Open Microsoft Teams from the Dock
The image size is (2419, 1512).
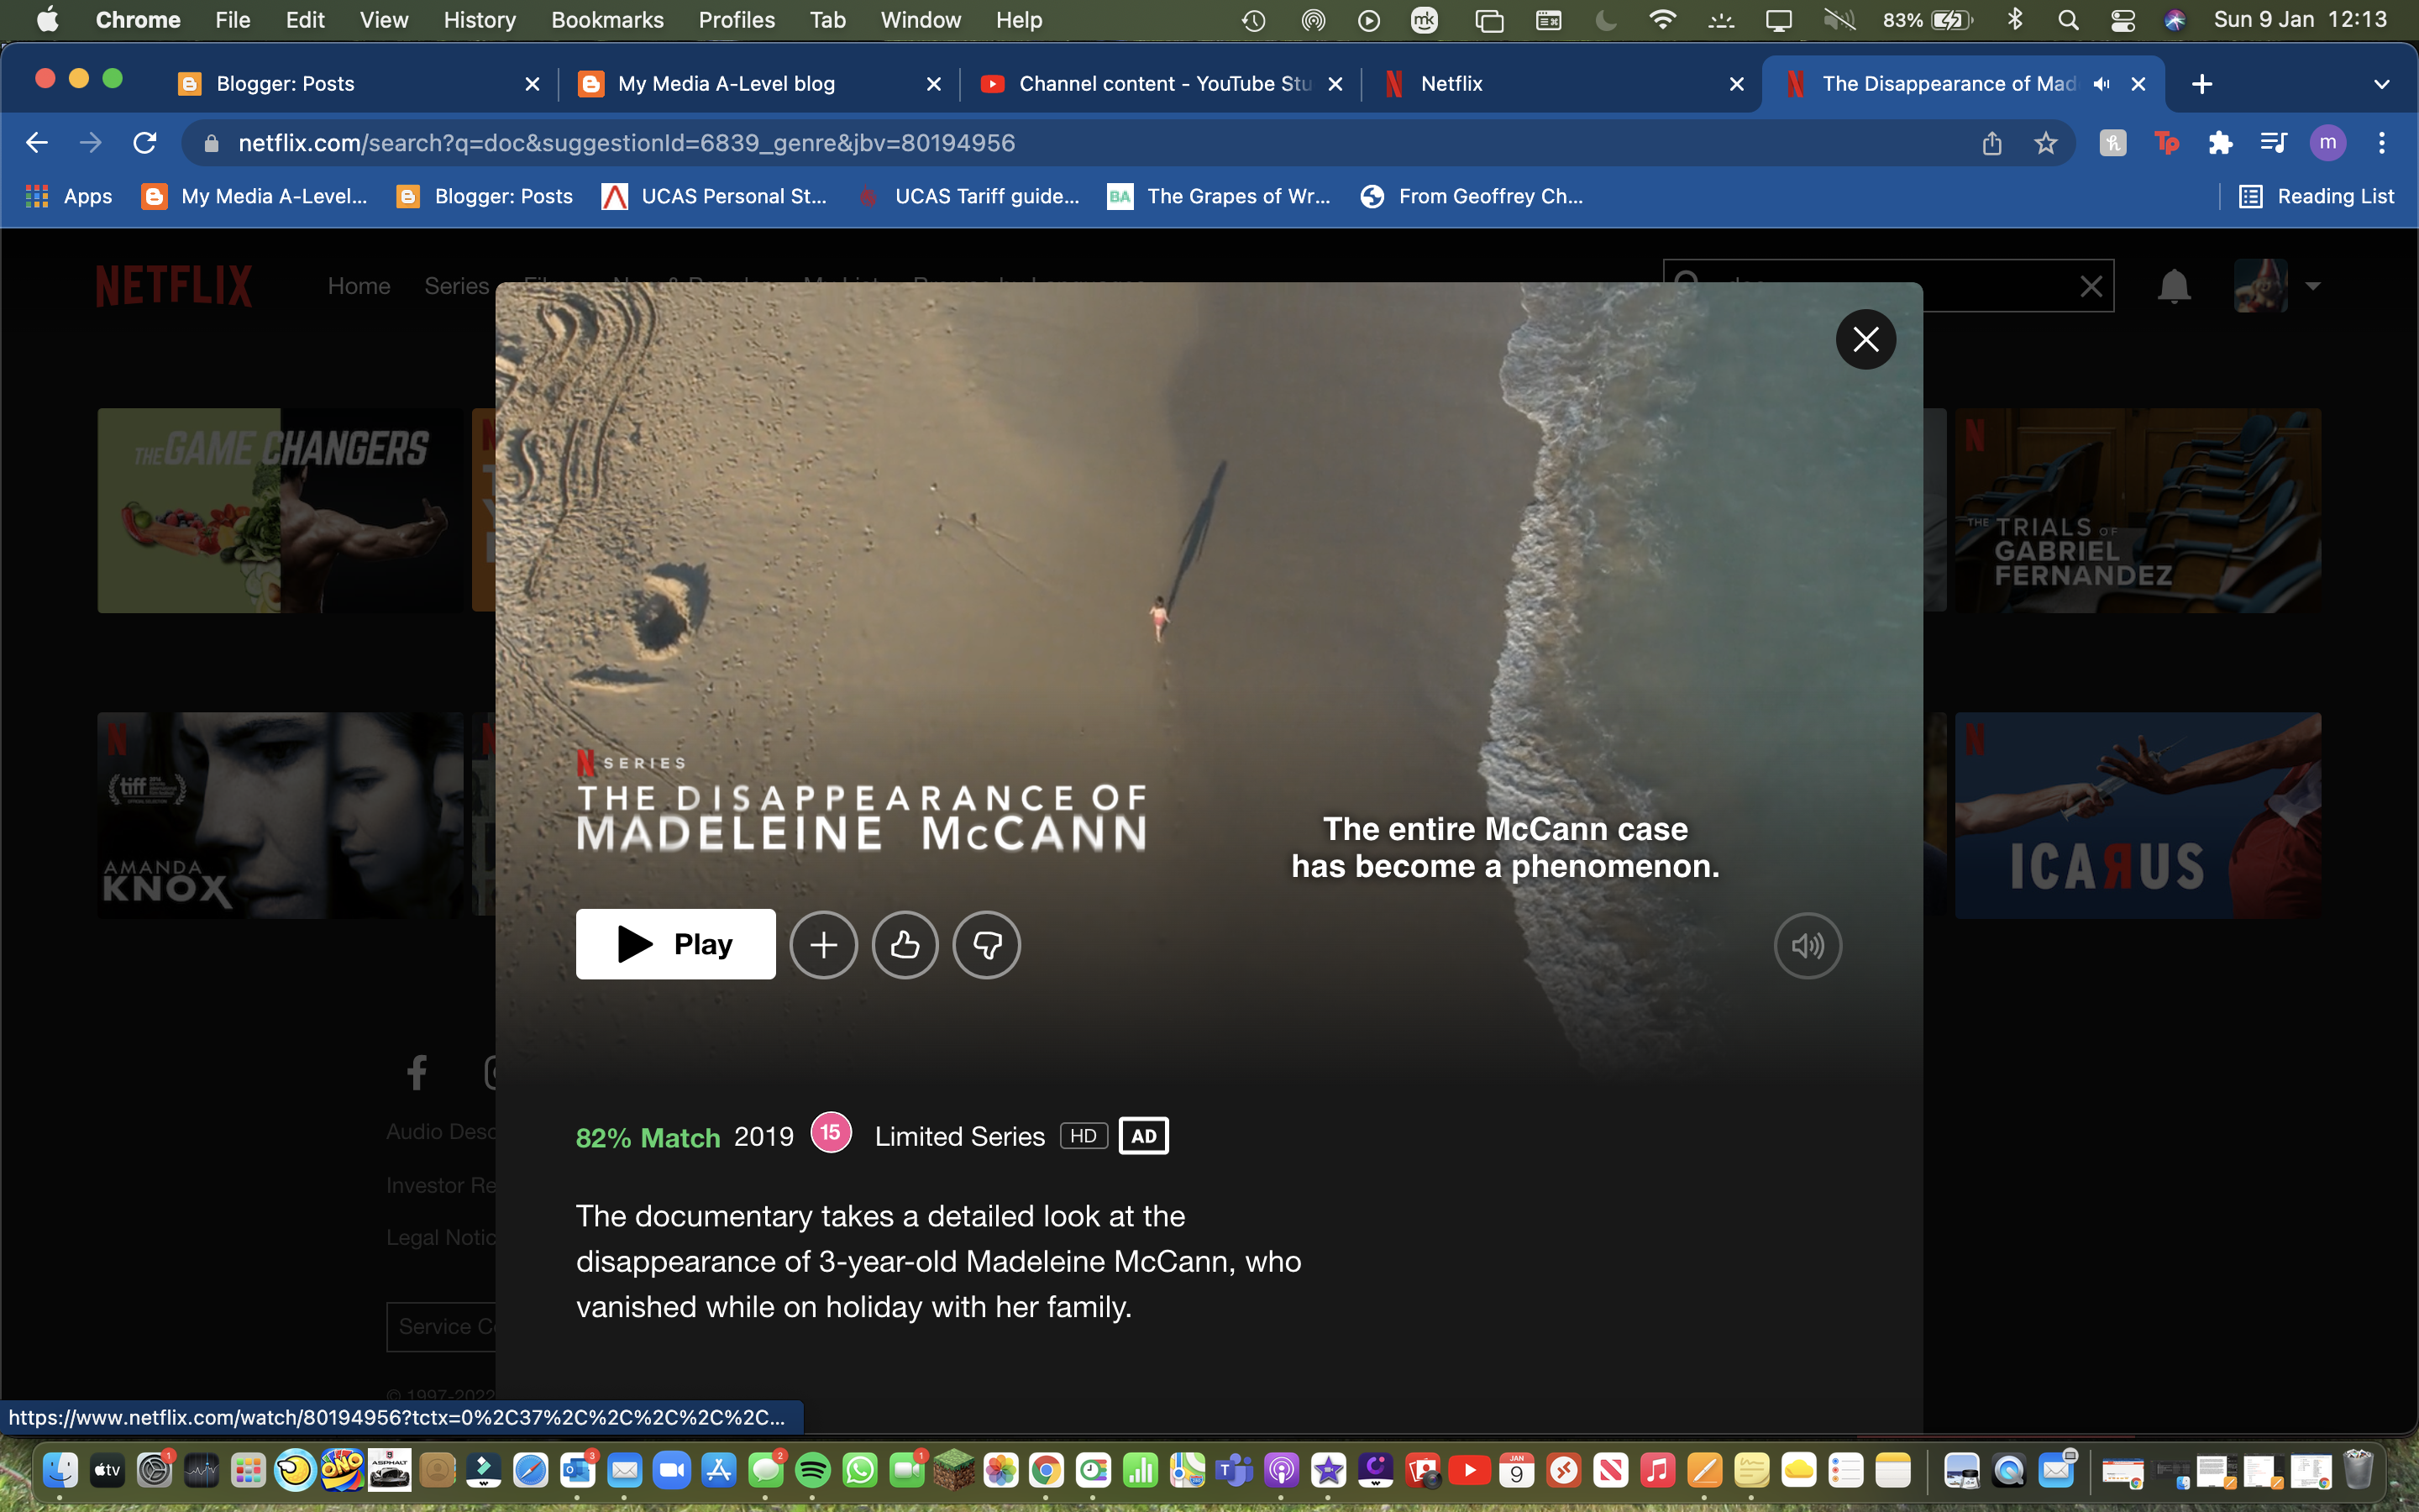(1235, 1470)
